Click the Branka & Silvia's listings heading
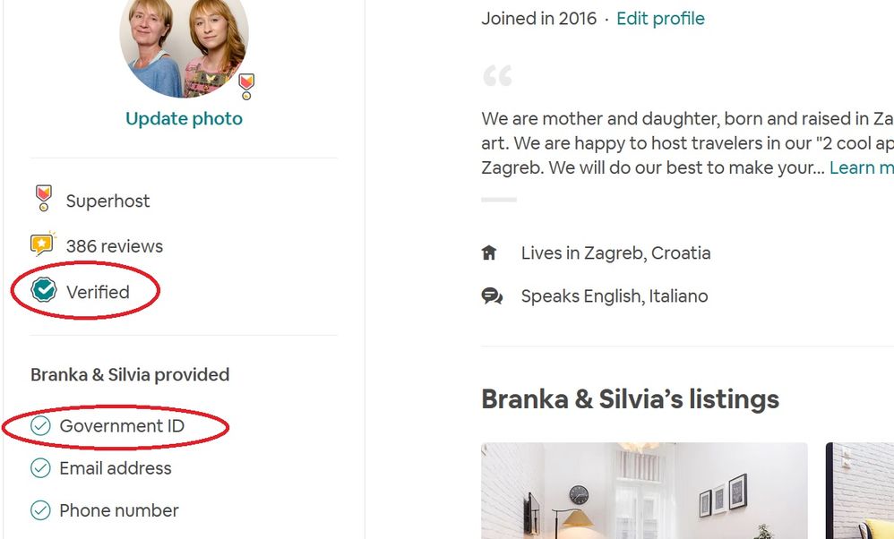The width and height of the screenshot is (894, 539). 630,398
